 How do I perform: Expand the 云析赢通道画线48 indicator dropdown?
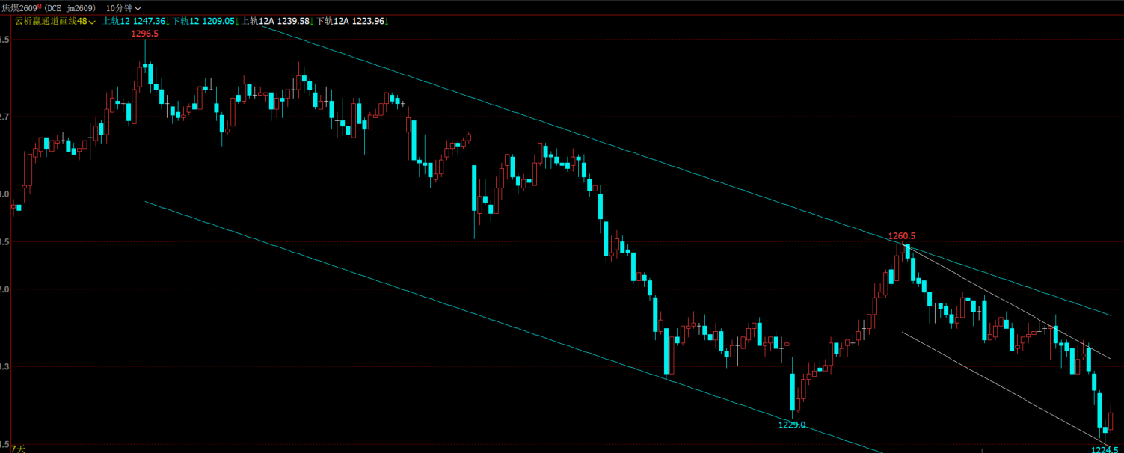click(x=55, y=22)
